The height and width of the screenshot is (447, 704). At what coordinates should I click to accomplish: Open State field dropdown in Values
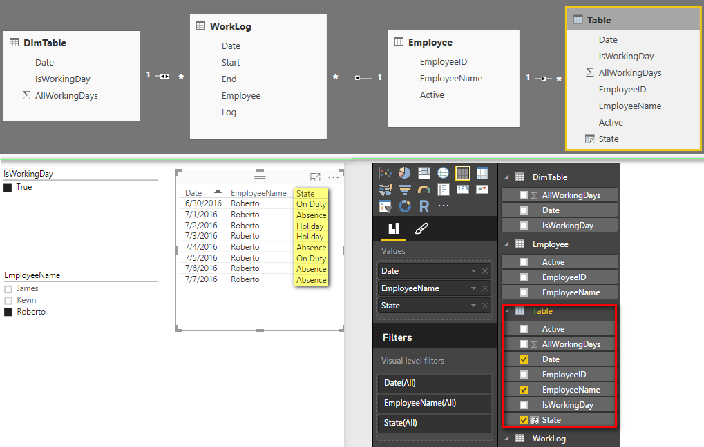tap(473, 306)
